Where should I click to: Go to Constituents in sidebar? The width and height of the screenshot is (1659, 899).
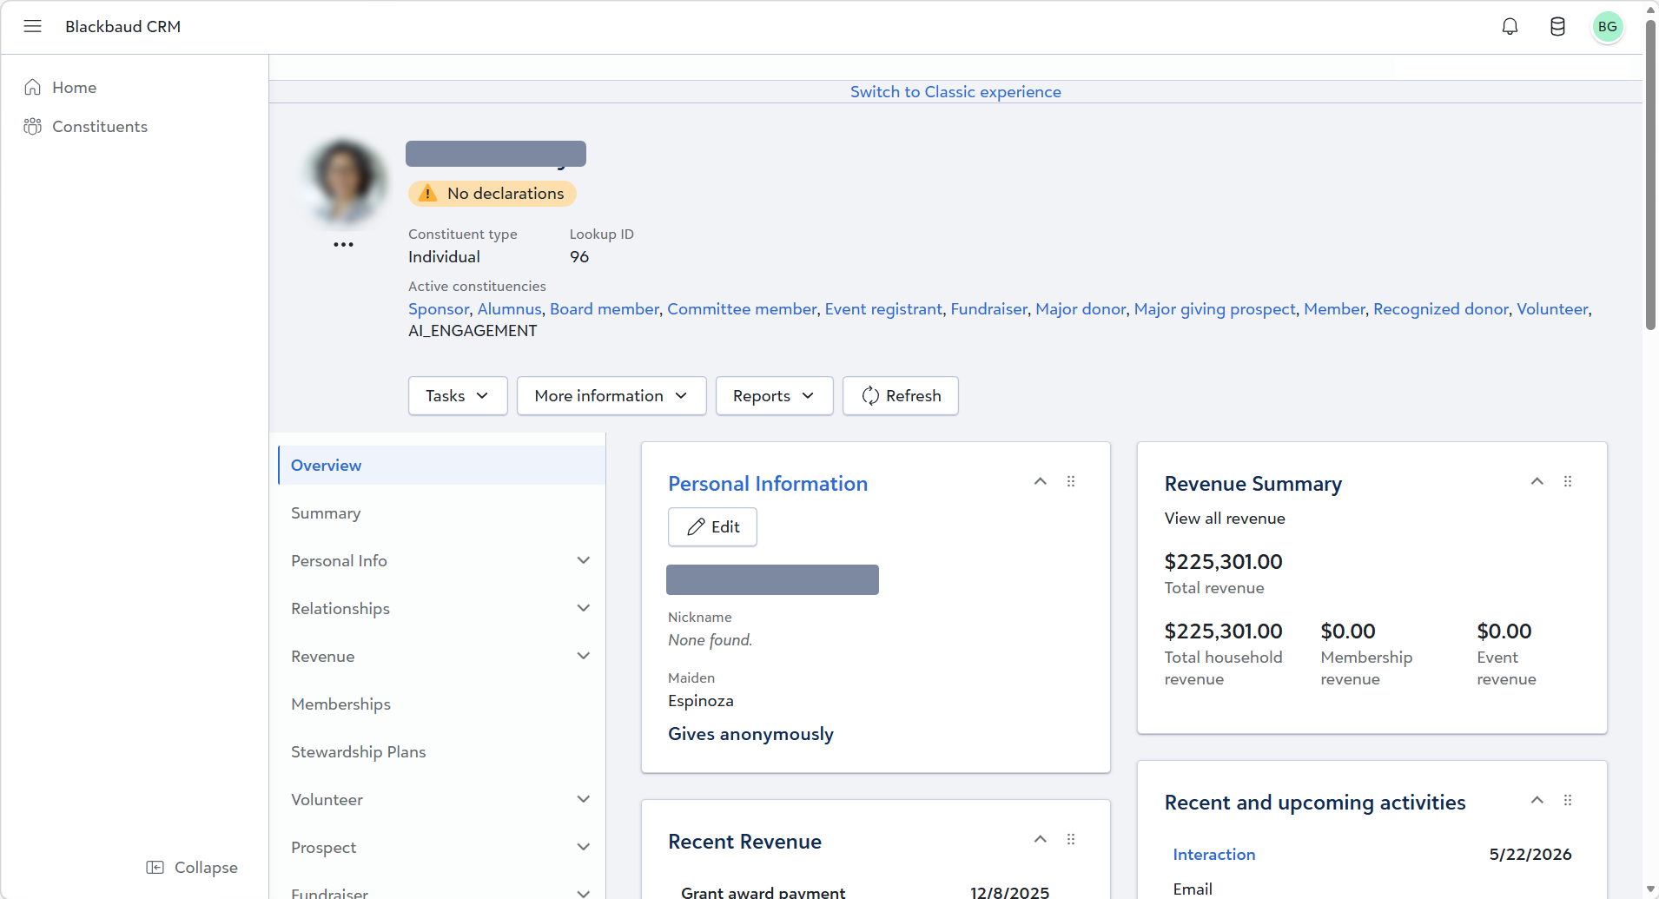click(x=100, y=126)
